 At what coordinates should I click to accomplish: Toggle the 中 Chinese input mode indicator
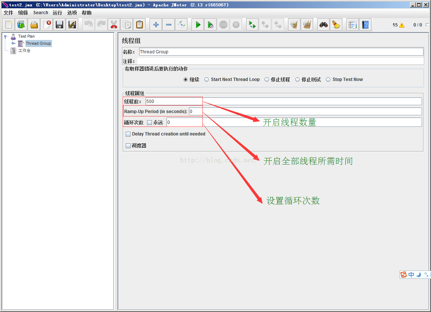[411, 275]
